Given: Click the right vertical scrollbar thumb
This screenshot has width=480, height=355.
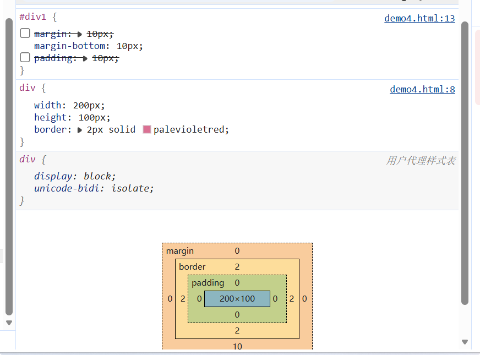Looking at the screenshot, I should [465, 163].
